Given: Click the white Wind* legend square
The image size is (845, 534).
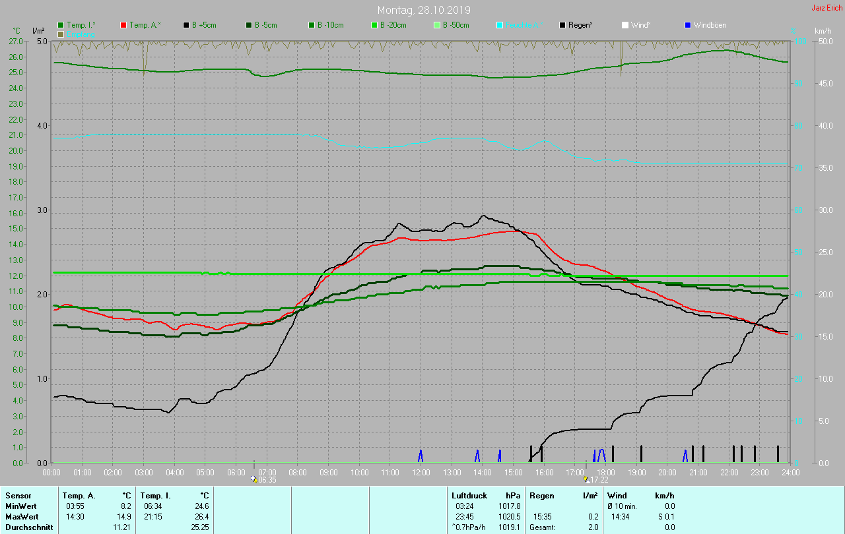Looking at the screenshot, I should click(x=625, y=25).
